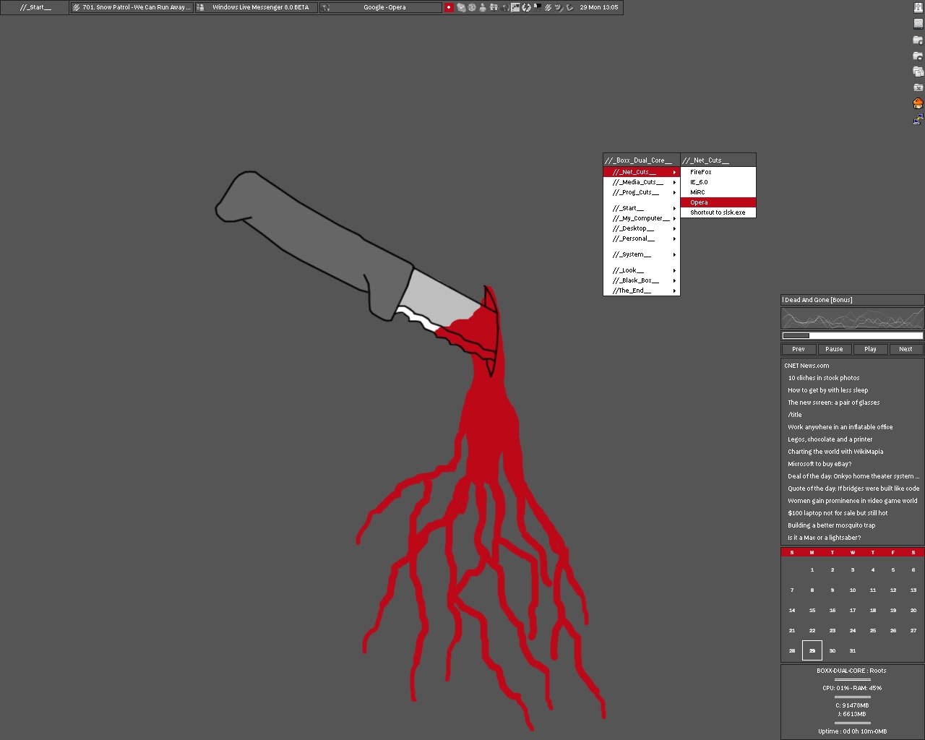Click the highlighted picture icon in the tray
The height and width of the screenshot is (740, 925).
tap(515, 7)
